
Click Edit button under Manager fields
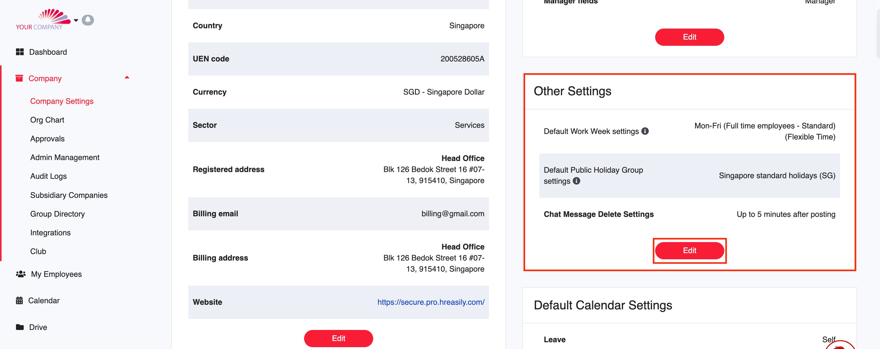(x=689, y=37)
